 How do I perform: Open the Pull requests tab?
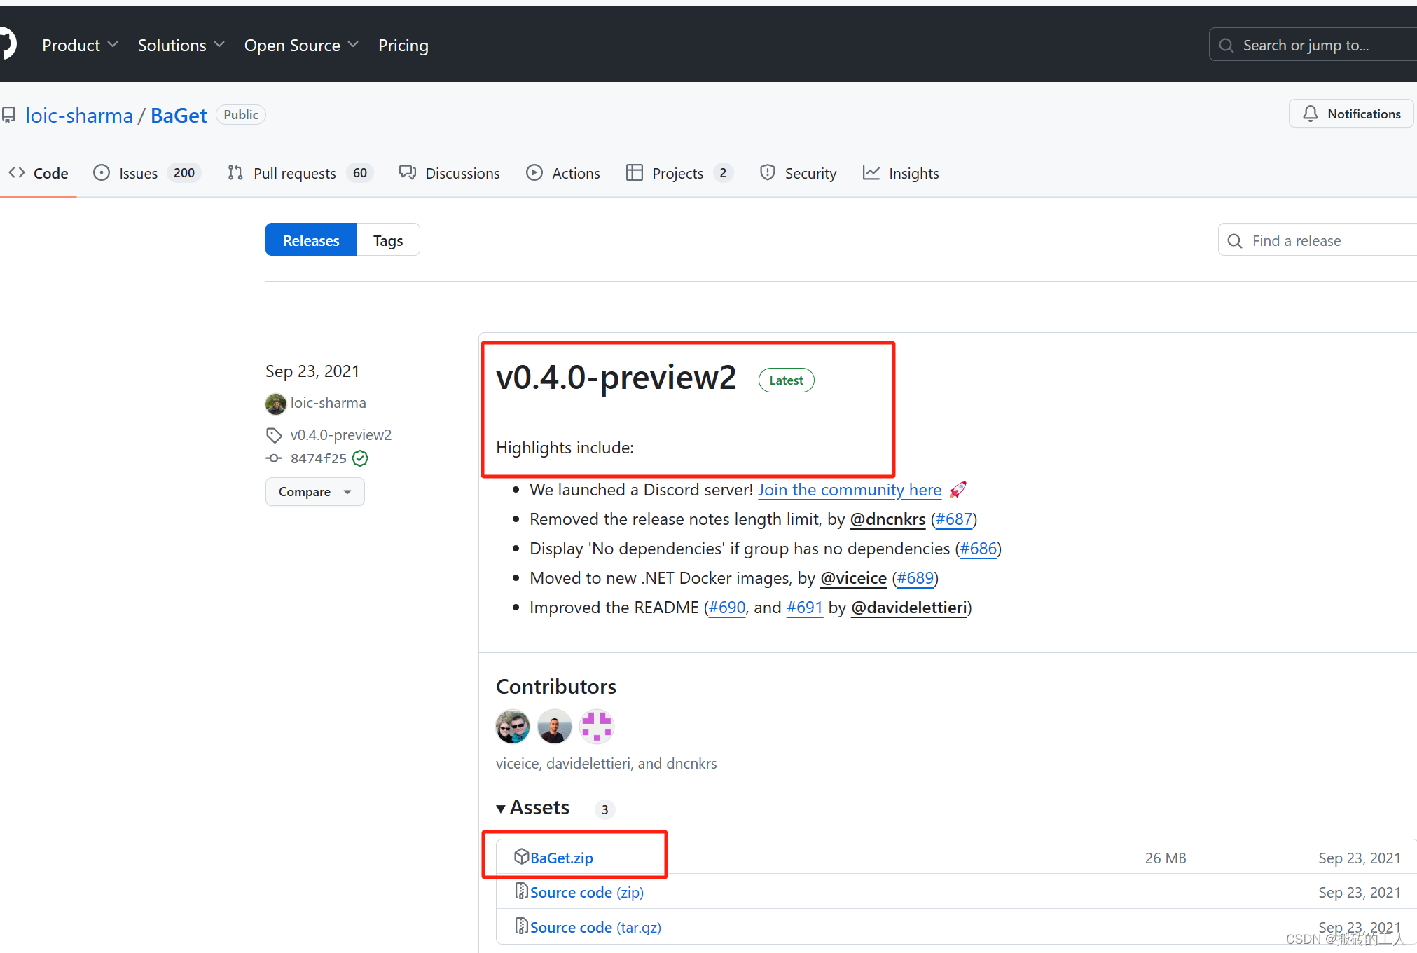[x=294, y=173]
